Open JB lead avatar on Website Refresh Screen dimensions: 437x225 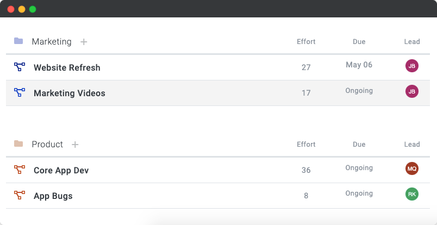[411, 66]
